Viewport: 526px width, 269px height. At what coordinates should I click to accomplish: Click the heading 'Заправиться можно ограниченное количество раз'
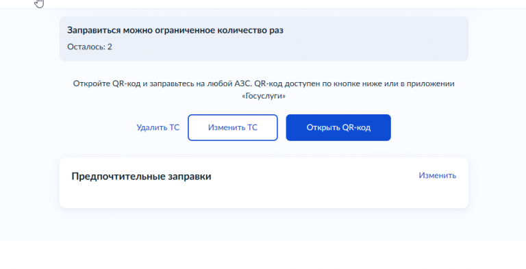175,30
